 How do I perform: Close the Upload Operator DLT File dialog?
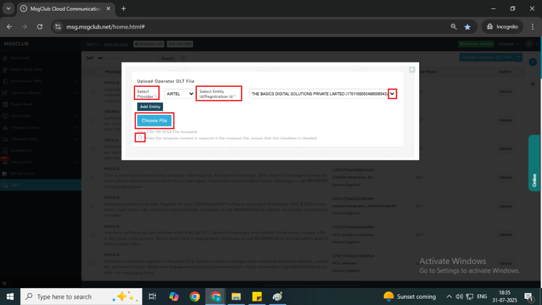[412, 69]
